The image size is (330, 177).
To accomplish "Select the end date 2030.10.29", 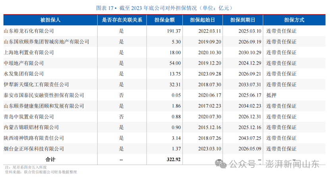I will (x=250, y=53).
